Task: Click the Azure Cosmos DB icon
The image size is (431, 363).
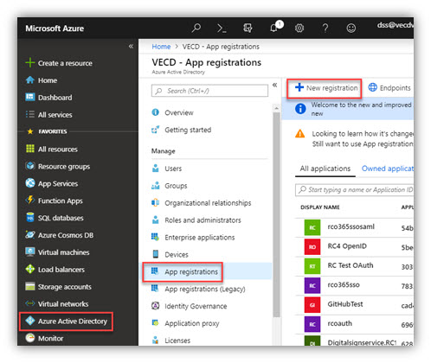Action: (x=30, y=235)
